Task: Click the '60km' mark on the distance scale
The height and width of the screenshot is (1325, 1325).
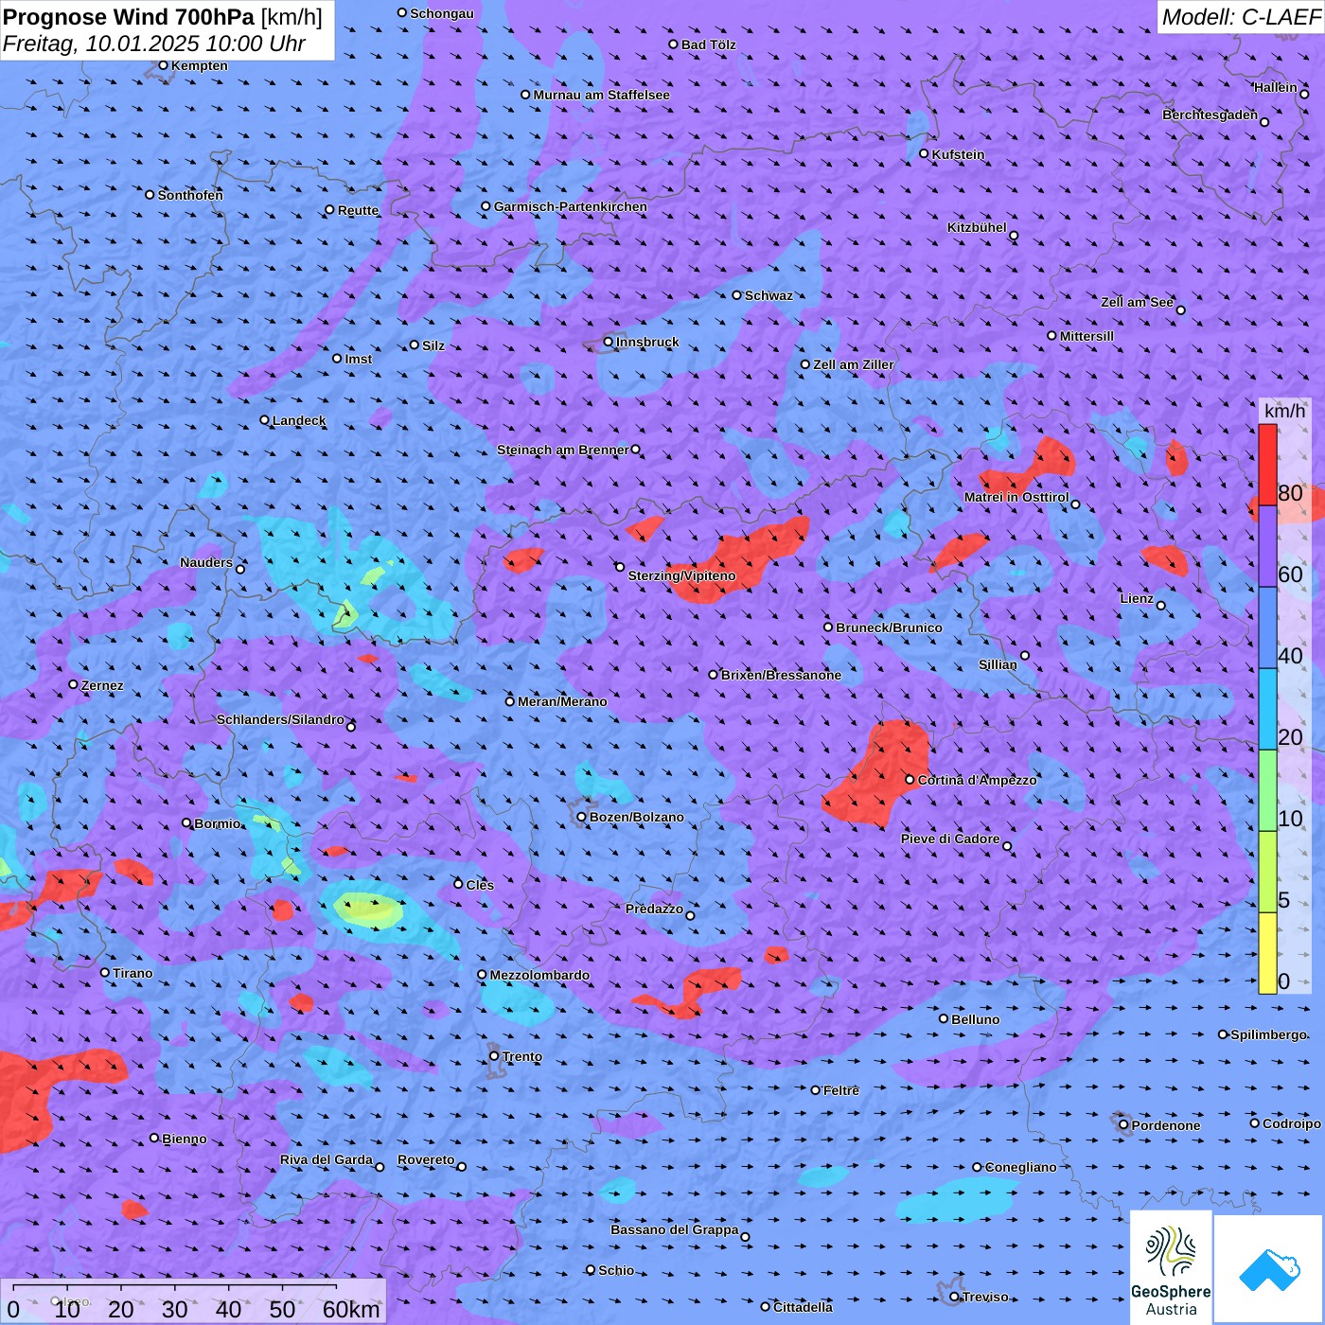Action: coord(352,1309)
